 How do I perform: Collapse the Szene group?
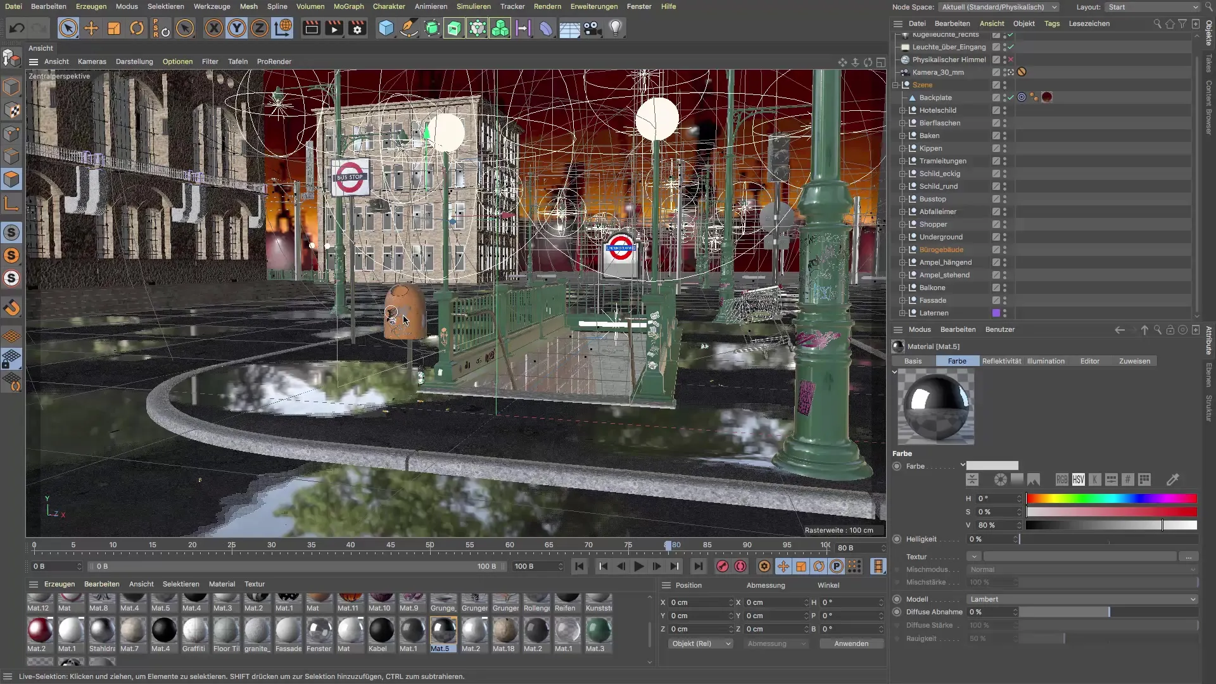click(896, 85)
